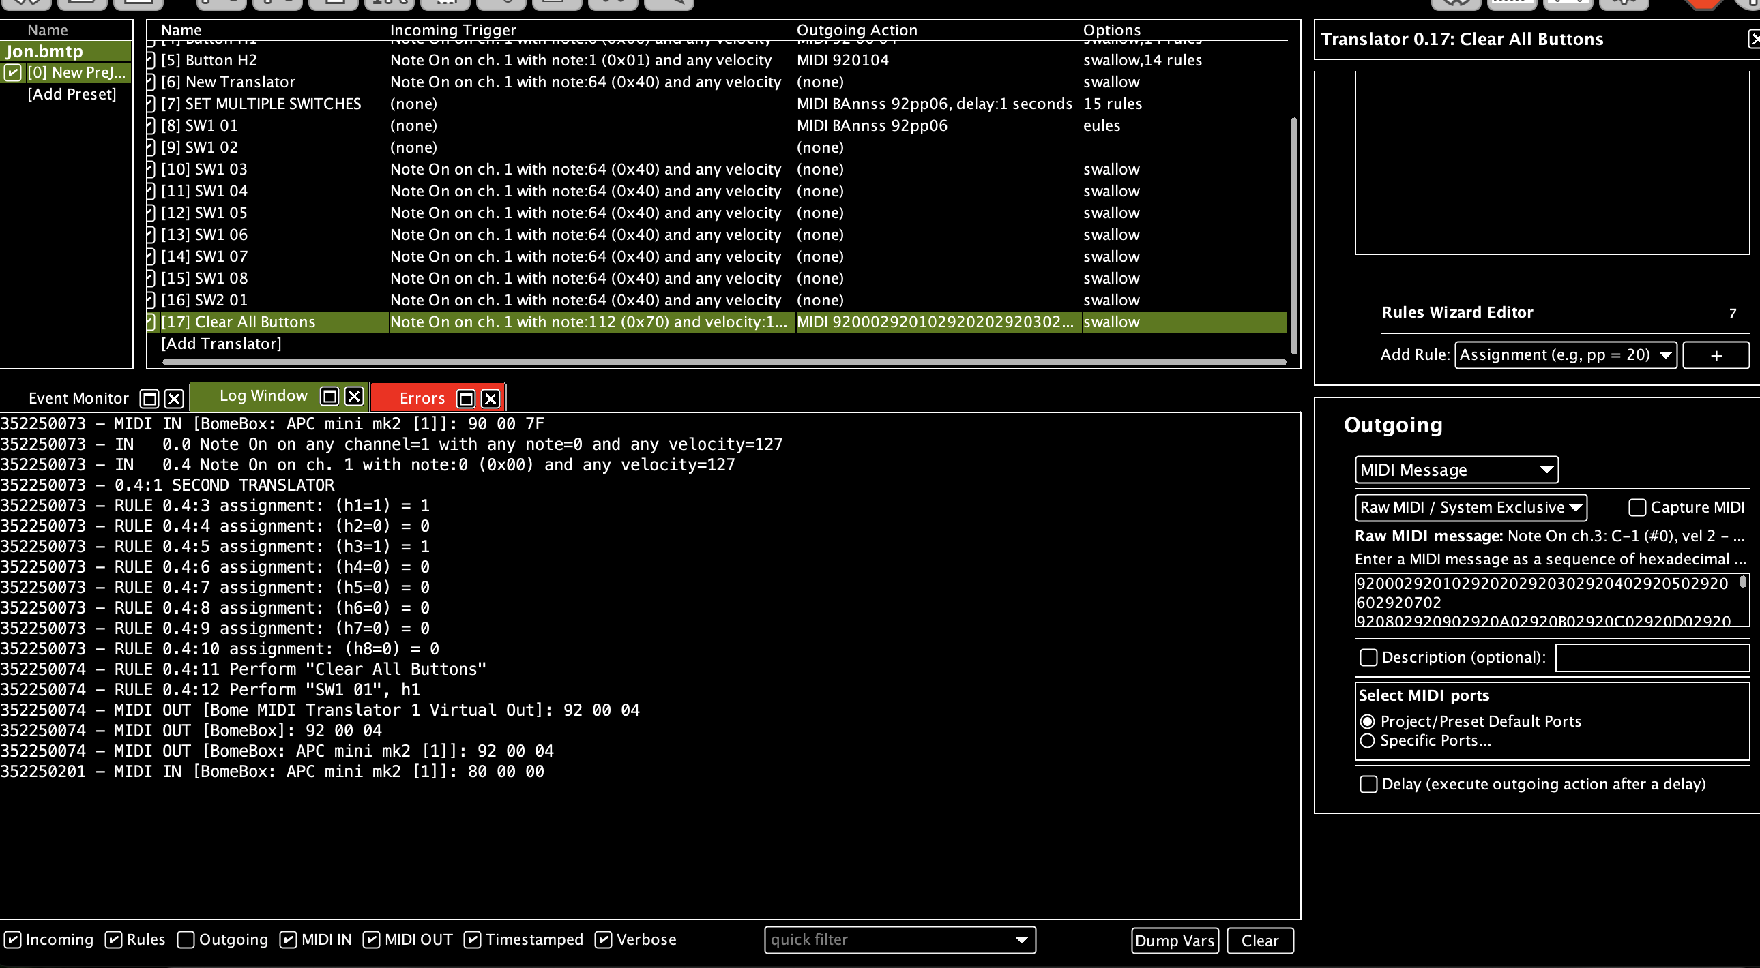The width and height of the screenshot is (1760, 968).
Task: Undock the Errors tab into a window
Action: coord(466,399)
